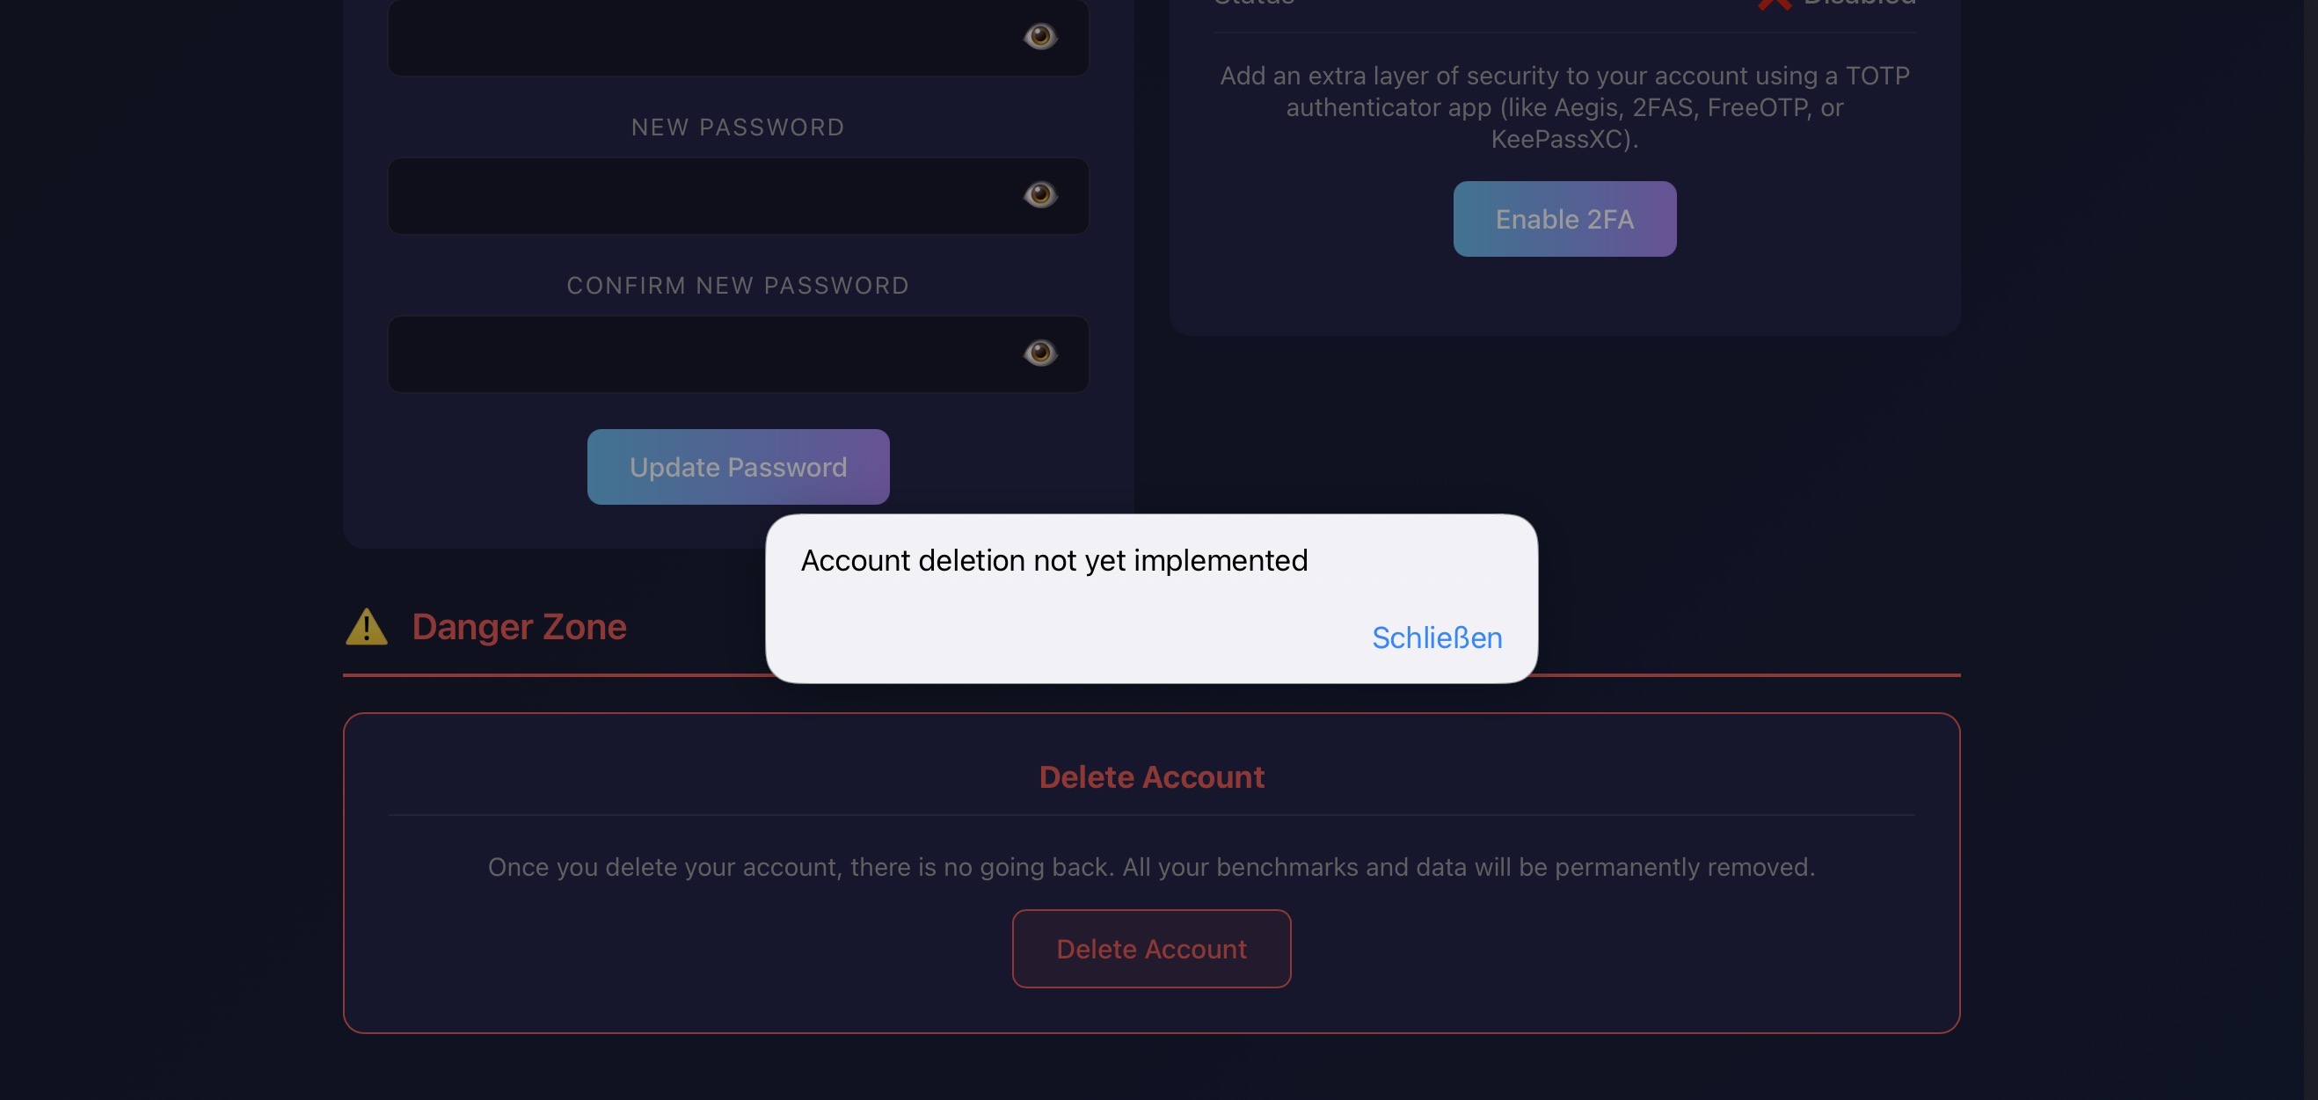Viewport: 2318px width, 1100px height.
Task: Dismiss the alert with Schließen
Action: coord(1436,637)
